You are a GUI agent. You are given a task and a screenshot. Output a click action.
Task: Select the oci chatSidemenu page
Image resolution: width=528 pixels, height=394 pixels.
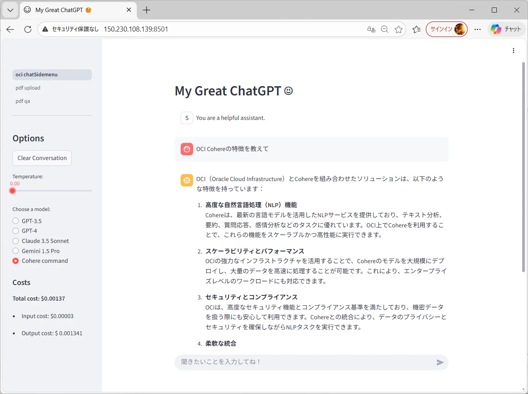point(52,75)
